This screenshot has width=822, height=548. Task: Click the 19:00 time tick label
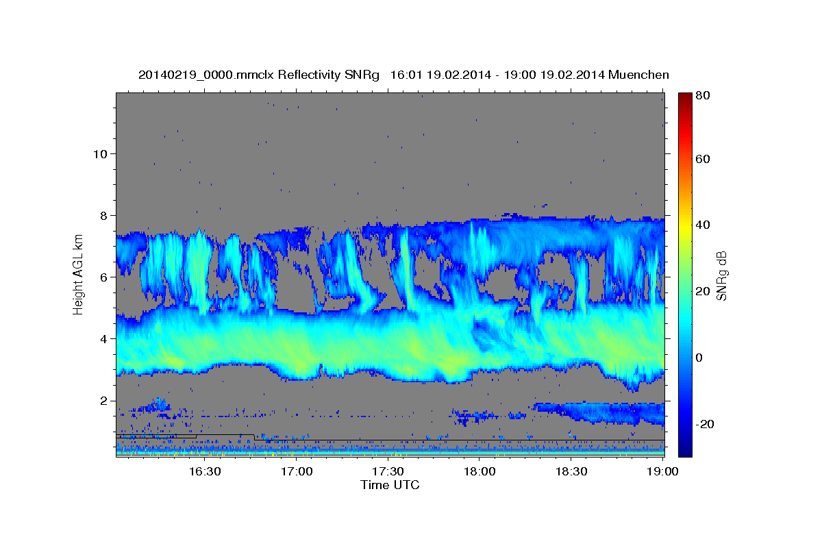pos(663,471)
